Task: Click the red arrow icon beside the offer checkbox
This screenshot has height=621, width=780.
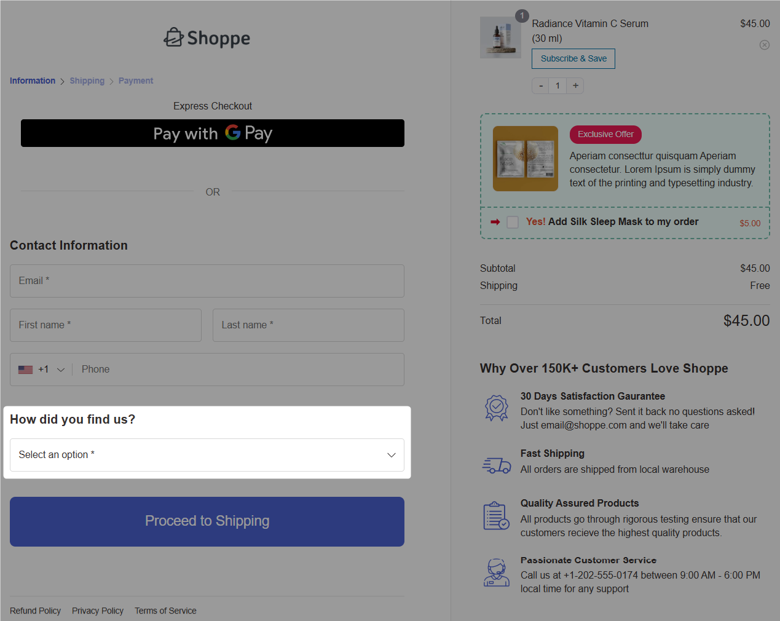Action: tap(495, 222)
